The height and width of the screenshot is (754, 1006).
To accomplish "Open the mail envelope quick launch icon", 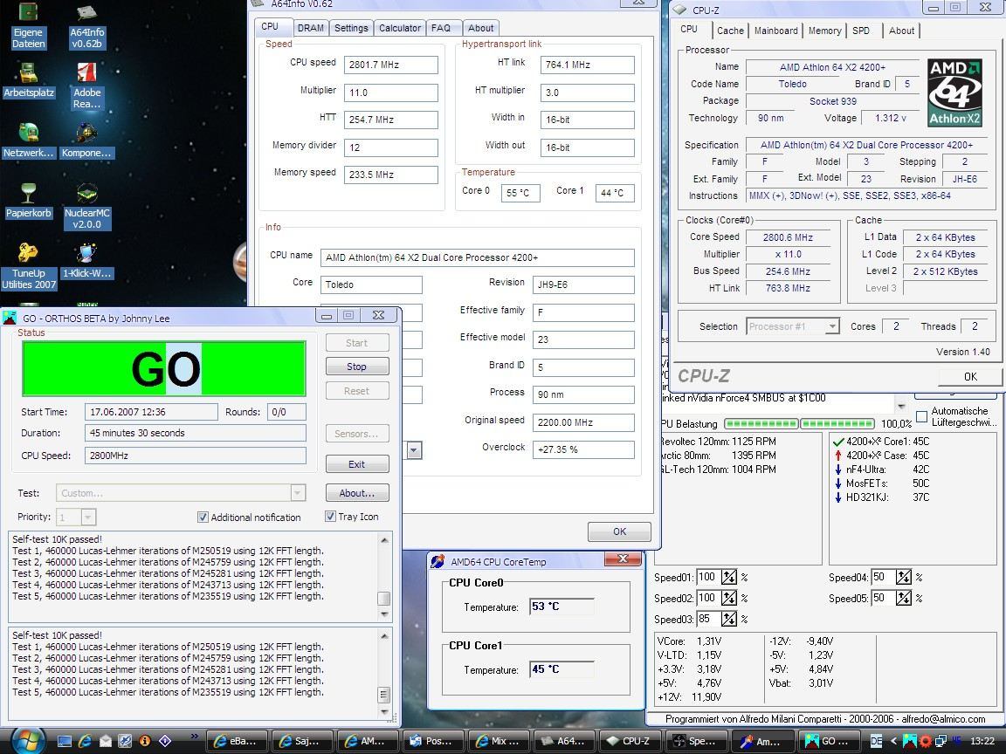I will coord(105,741).
